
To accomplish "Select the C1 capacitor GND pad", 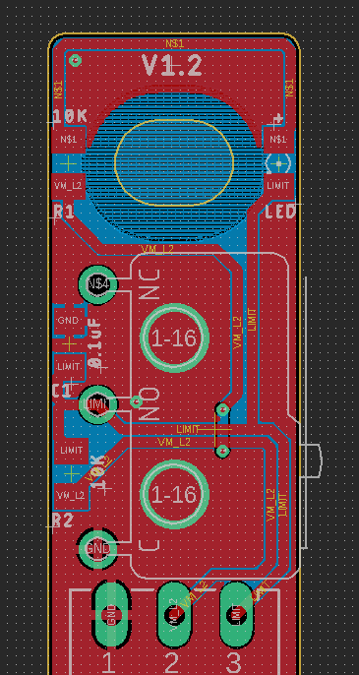I will [x=69, y=321].
